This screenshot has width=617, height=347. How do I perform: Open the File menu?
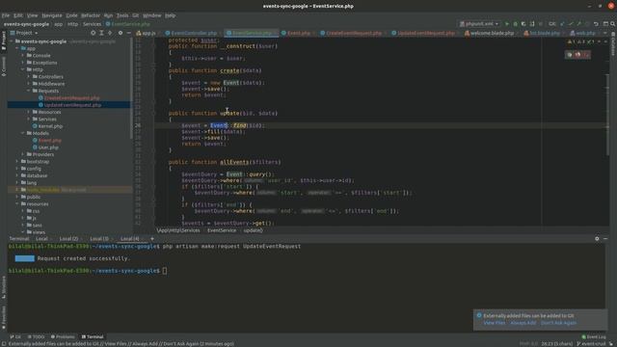coord(6,15)
